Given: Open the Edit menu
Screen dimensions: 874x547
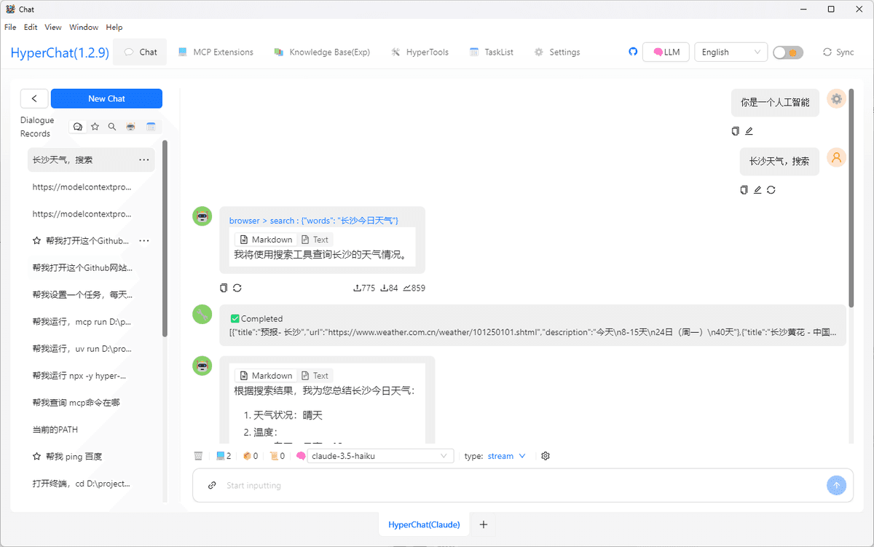Looking at the screenshot, I should pos(31,27).
